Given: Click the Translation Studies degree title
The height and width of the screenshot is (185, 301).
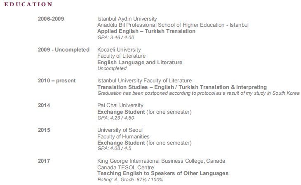Looking at the screenshot, I should tap(182, 87).
